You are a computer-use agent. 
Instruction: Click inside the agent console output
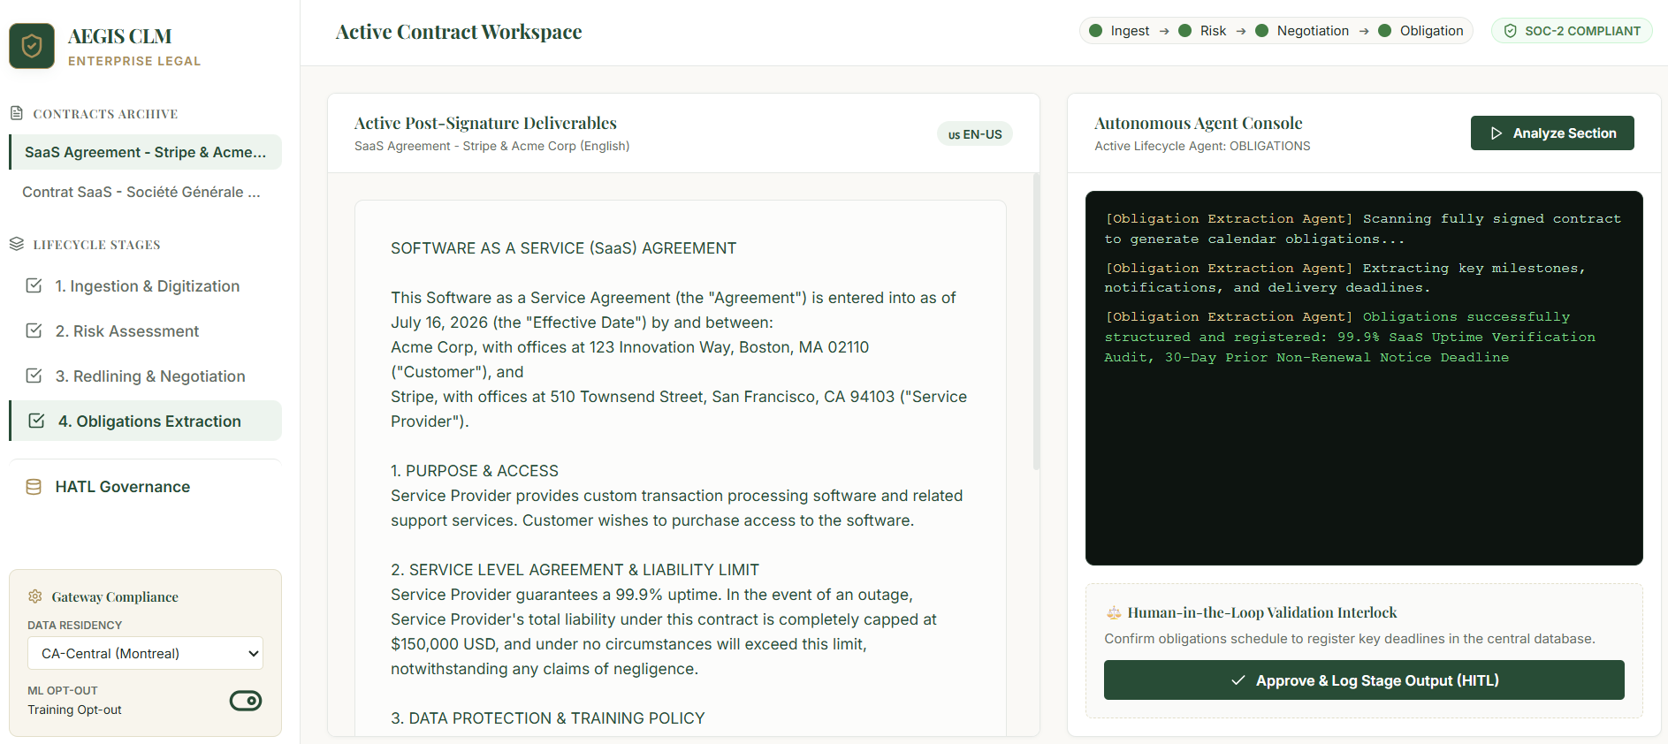(1364, 378)
